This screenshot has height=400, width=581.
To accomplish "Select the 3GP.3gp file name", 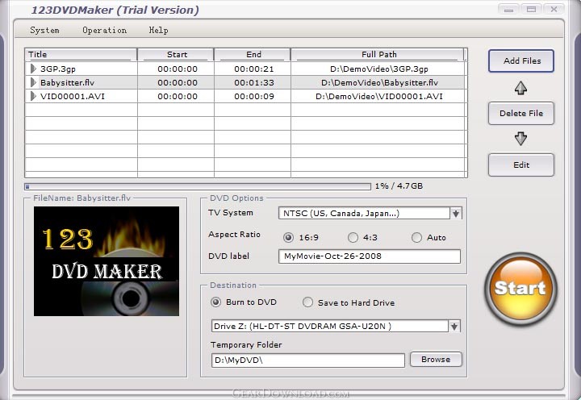I will pyautogui.click(x=58, y=69).
